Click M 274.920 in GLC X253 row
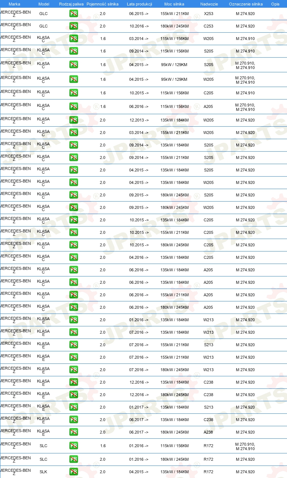The width and height of the screenshot is (287, 478). (245, 14)
